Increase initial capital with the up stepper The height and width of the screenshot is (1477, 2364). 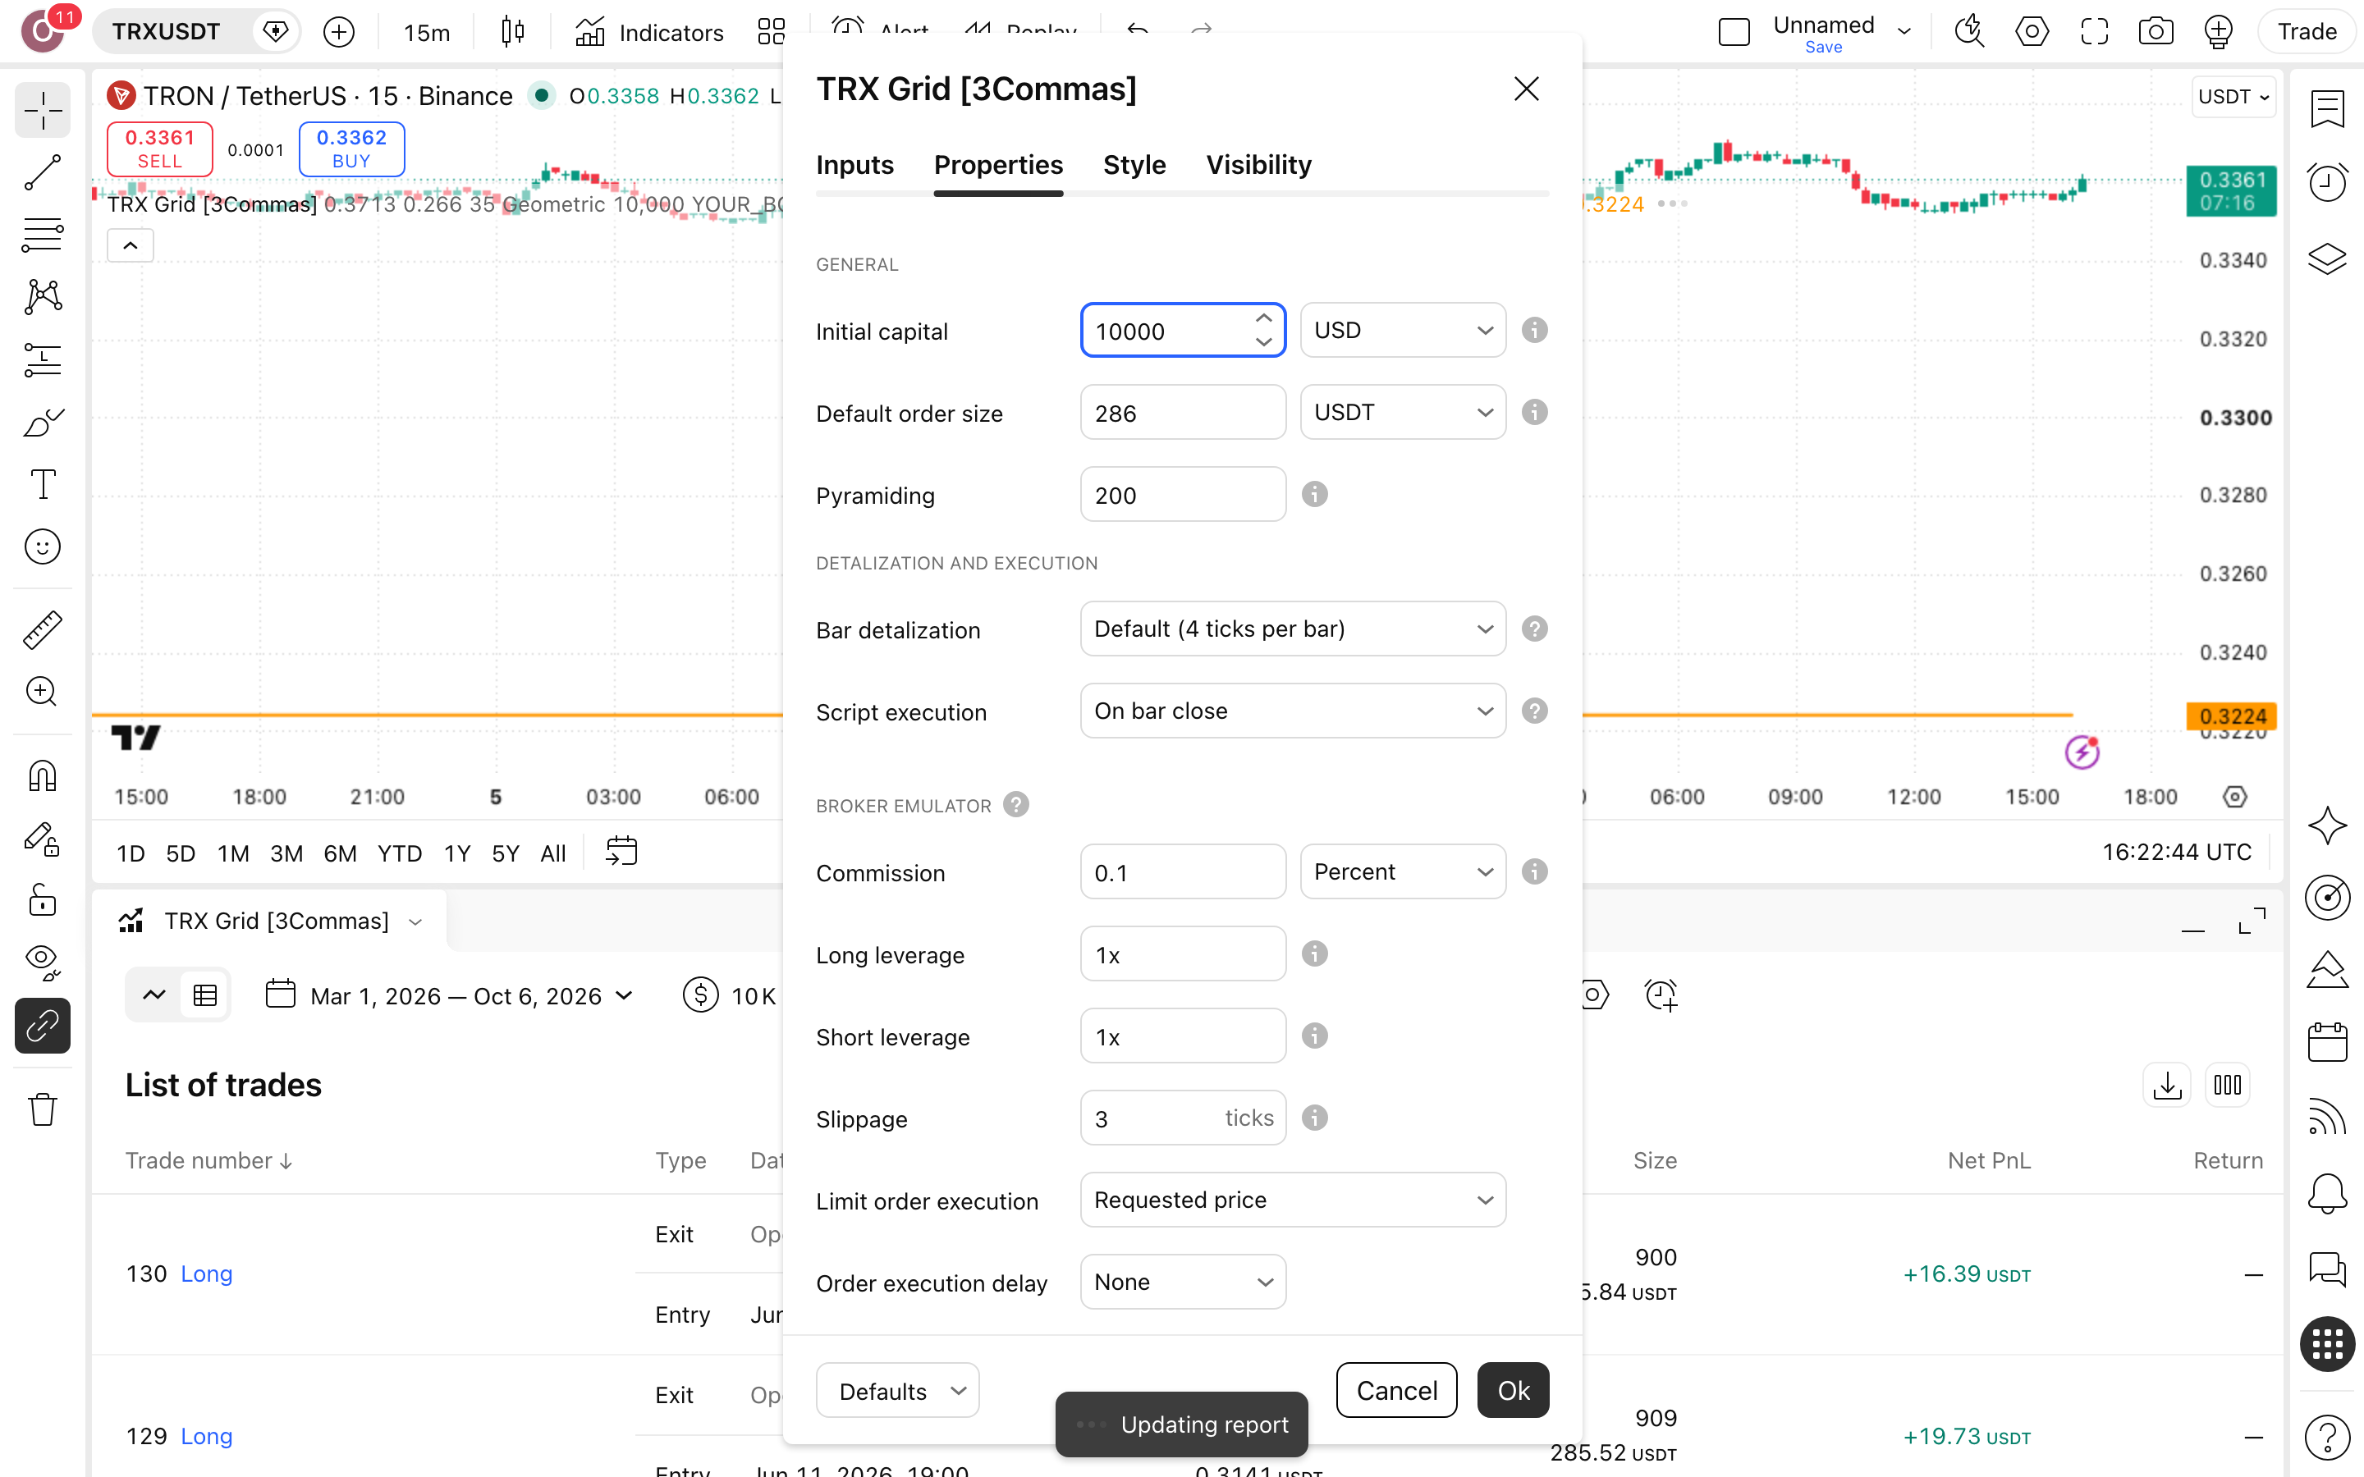pos(1264,318)
